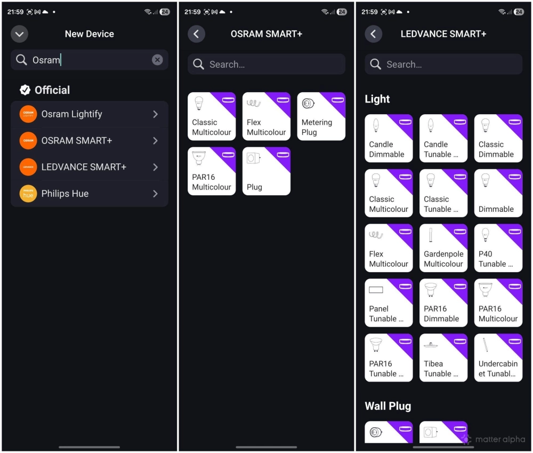Tap the LEDVANCE orange logo
533x453 pixels.
pos(28,167)
